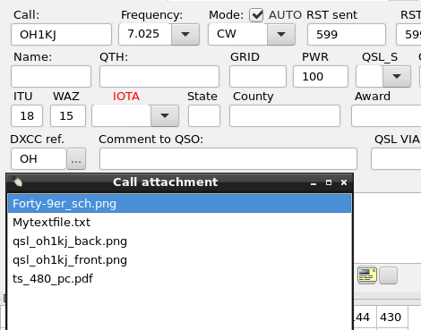The height and width of the screenshot is (330, 421).
Task: Click the WAZ field showing 15
Action: coord(68,115)
